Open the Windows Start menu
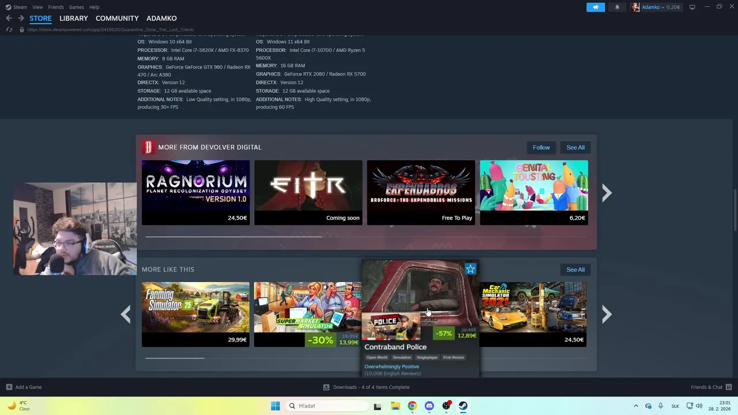Screen dimensions: 738x415 click(275, 406)
